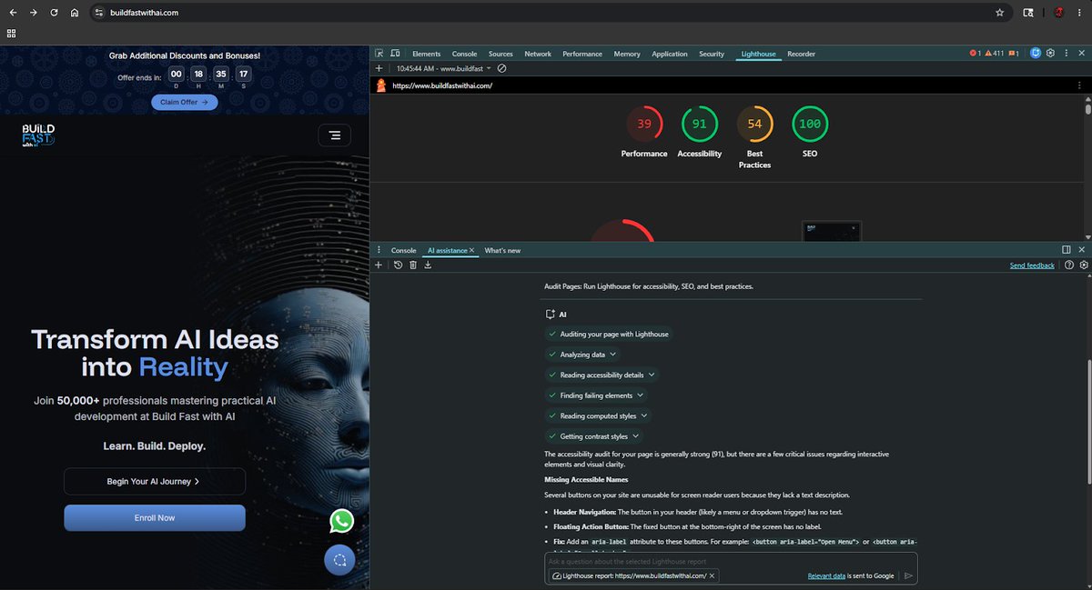Show the 1 error count in DevTools
The image size is (1092, 590).
coord(976,54)
